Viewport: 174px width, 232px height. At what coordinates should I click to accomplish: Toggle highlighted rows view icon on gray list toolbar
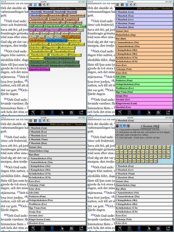click(x=40, y=121)
